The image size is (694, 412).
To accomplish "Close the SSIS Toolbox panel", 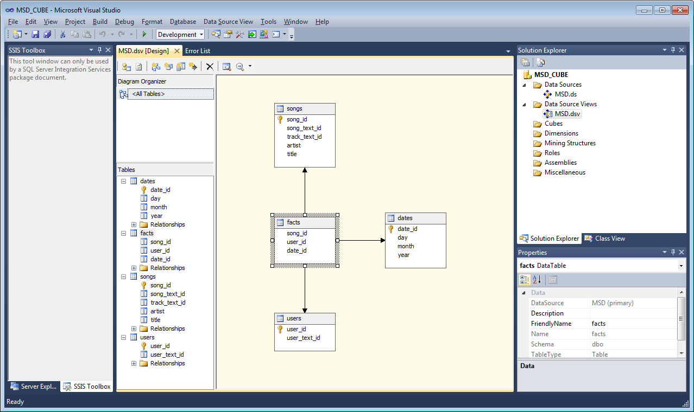I will click(108, 50).
